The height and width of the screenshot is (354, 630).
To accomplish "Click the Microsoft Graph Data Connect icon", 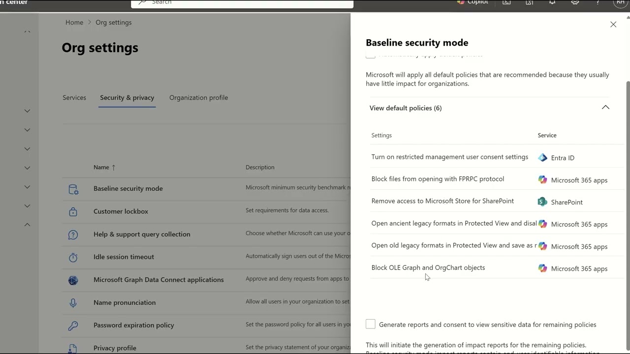I will click(x=73, y=280).
